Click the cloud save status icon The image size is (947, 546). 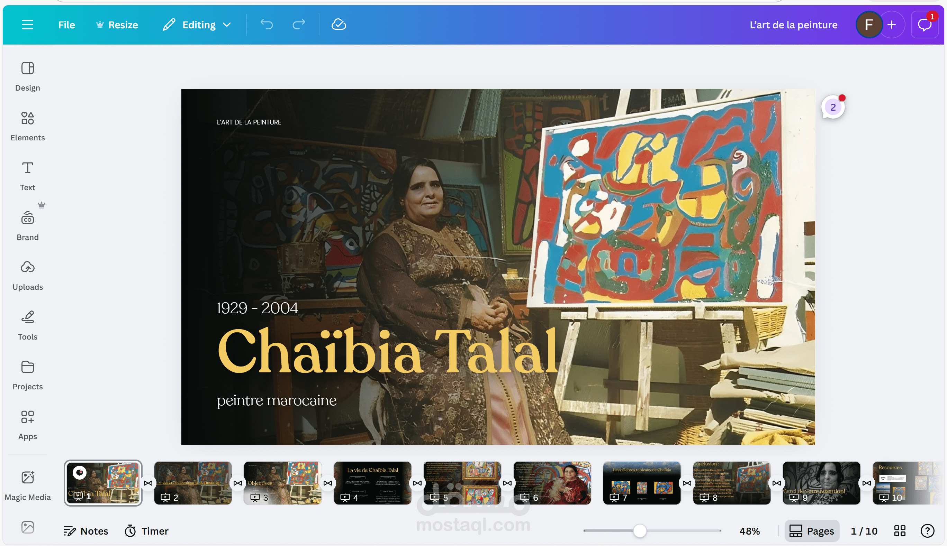[339, 25]
